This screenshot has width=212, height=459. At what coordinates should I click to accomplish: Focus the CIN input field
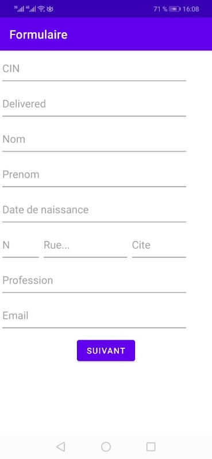[x=94, y=69]
